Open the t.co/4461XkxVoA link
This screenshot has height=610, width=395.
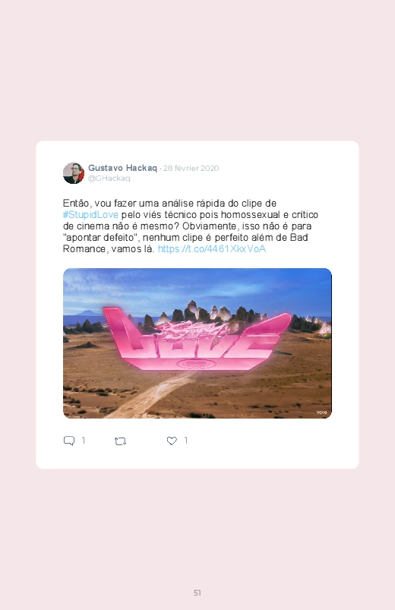pos(212,249)
